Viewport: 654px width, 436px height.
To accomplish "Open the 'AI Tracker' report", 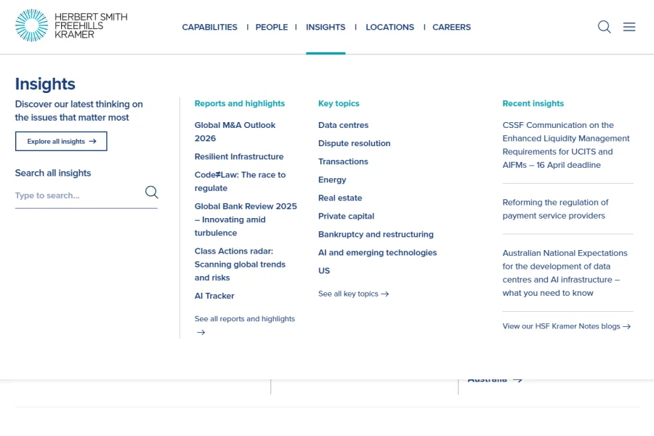I will pyautogui.click(x=214, y=296).
